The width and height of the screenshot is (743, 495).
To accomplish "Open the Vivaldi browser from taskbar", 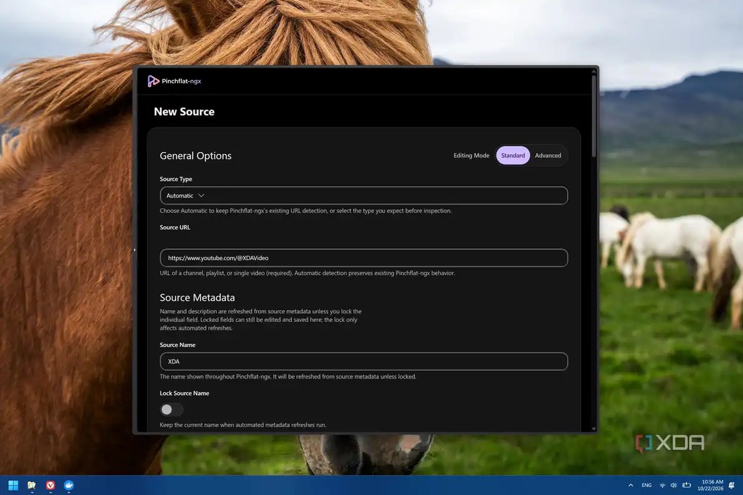I will point(50,485).
